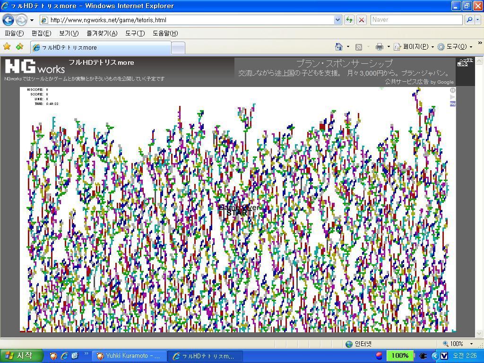Open the 시작 Start menu
Screen dimensions: 484x363
21,356
